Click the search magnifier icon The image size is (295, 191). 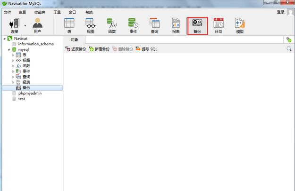point(289,49)
